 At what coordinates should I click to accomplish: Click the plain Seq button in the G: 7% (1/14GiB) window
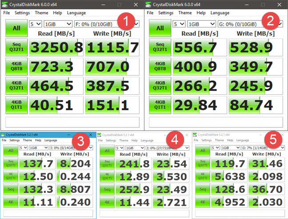203,189
